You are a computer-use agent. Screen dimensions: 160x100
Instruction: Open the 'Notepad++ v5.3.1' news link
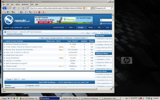(x=104, y=59)
